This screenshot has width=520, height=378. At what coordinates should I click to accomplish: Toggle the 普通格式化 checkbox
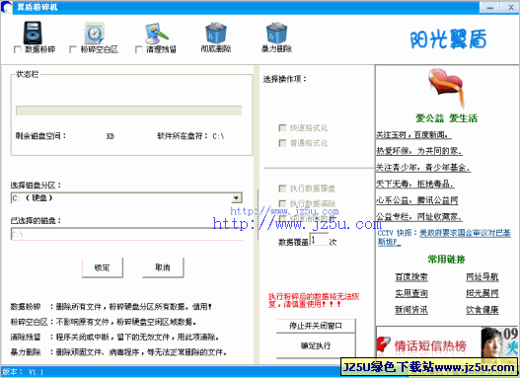click(x=282, y=143)
